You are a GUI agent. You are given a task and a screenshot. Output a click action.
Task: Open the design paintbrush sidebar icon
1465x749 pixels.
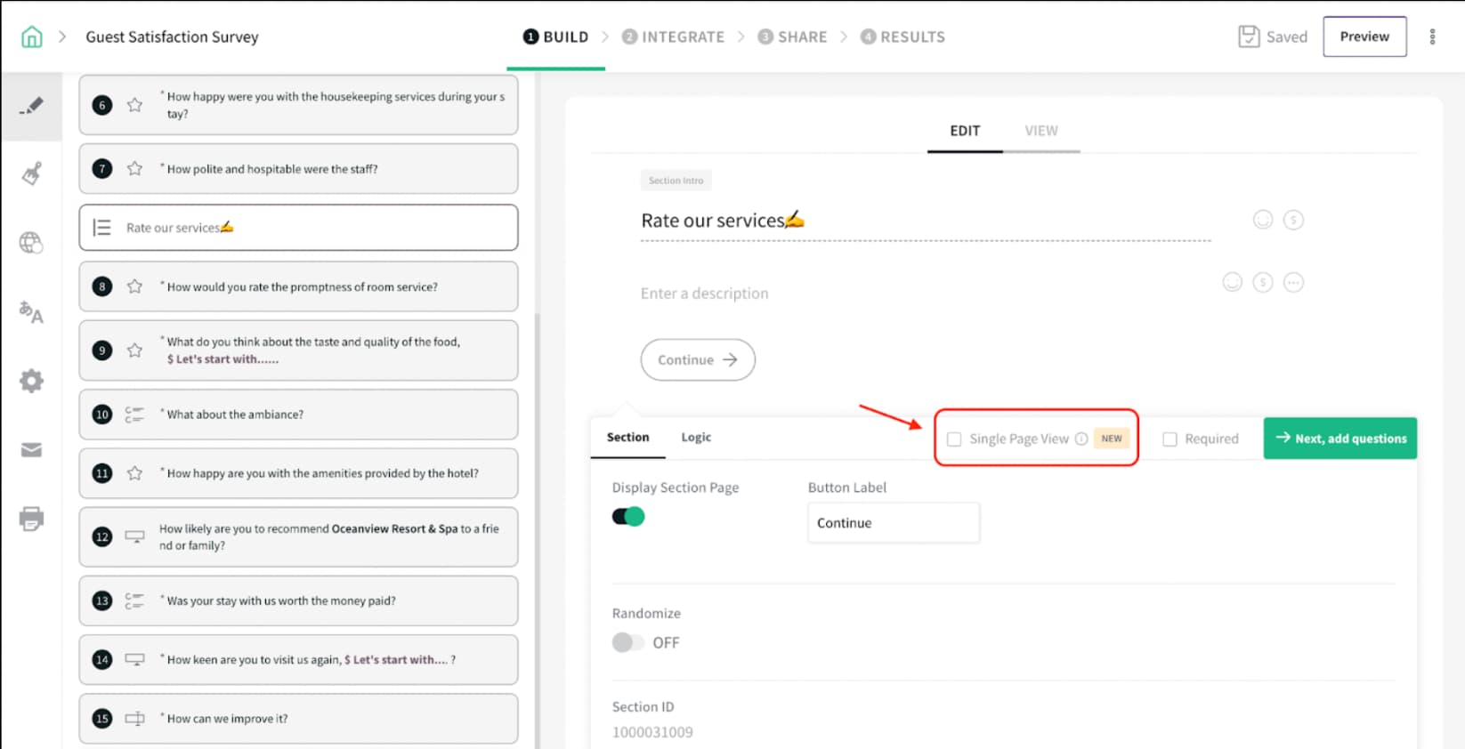(31, 173)
